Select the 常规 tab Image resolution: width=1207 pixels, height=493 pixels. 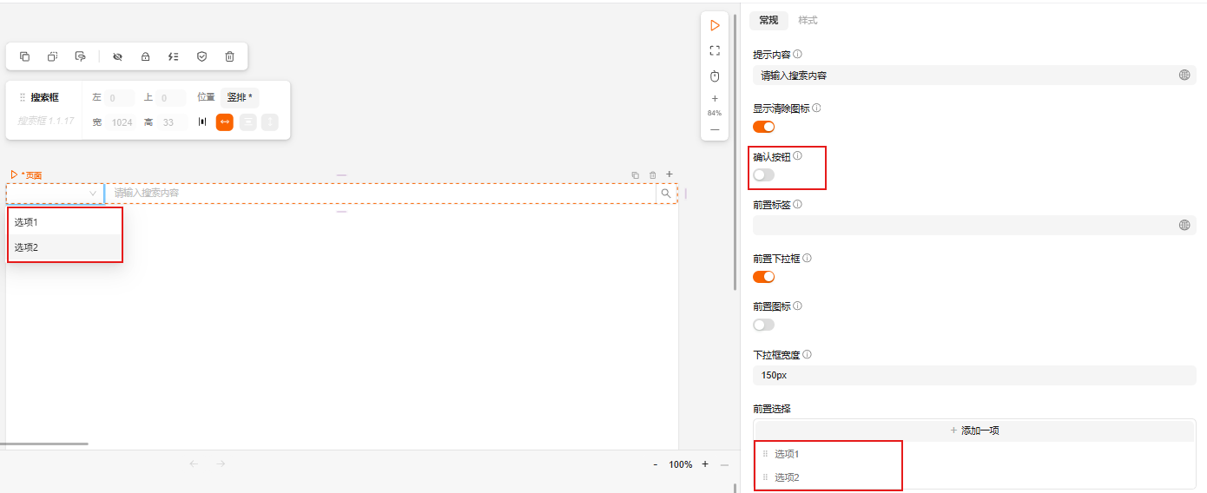768,21
